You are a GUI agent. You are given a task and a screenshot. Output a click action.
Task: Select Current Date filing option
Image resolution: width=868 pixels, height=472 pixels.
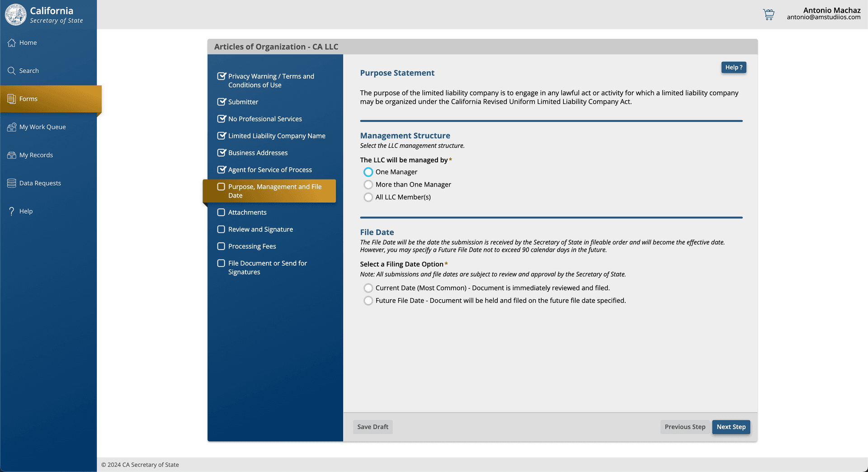(368, 288)
